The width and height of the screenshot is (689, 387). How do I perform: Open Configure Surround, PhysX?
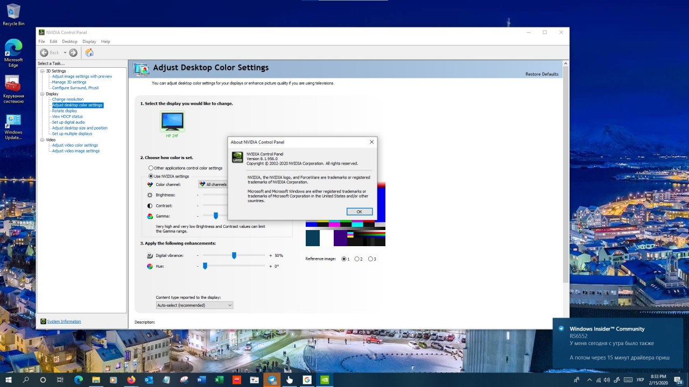pos(75,88)
